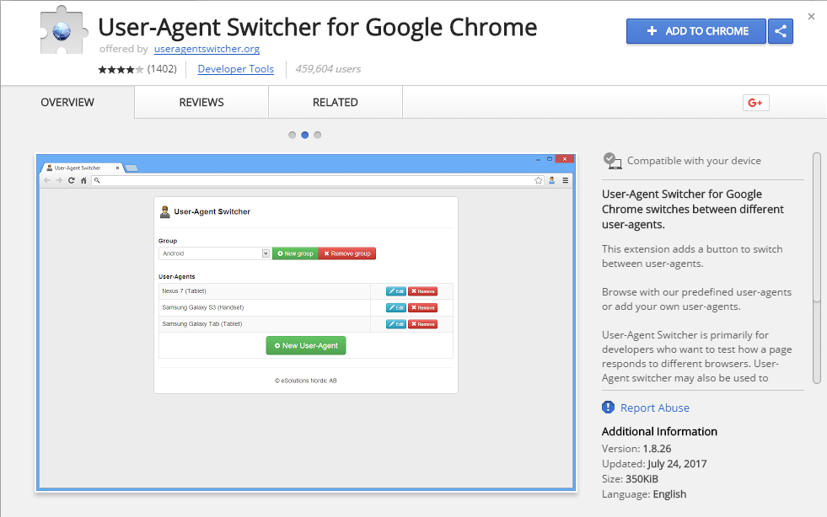This screenshot has height=517, width=827.
Task: Click the compatible device checkmark icon
Action: (612, 161)
